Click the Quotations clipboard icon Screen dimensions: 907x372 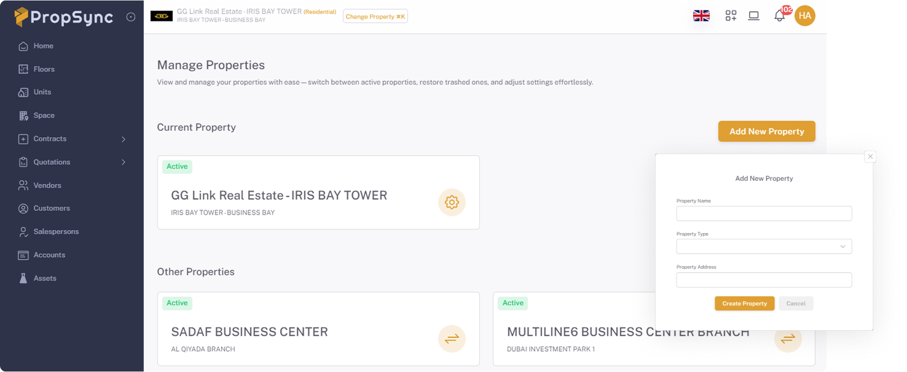click(23, 162)
